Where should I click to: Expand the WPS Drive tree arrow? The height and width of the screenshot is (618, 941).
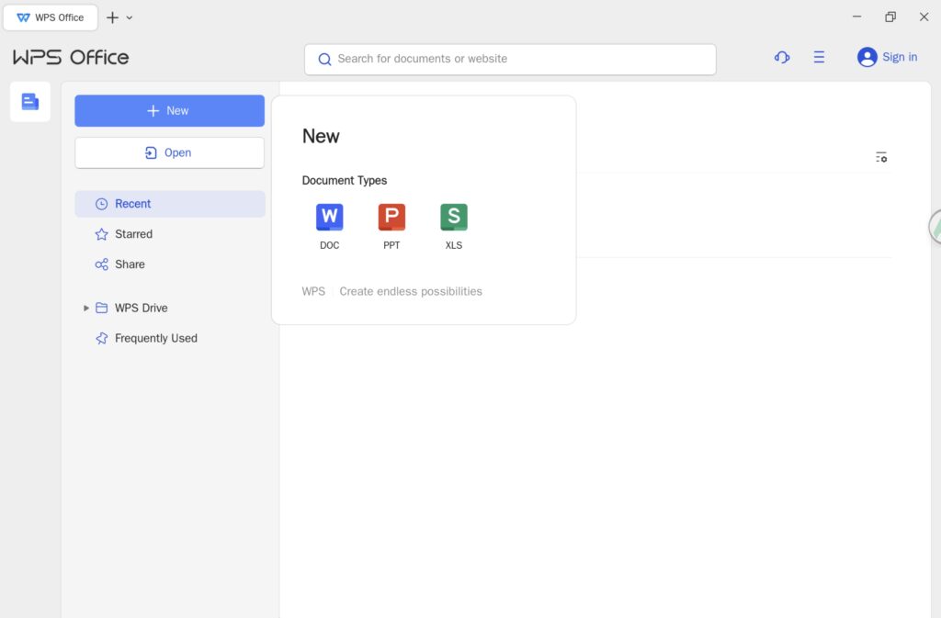click(85, 309)
